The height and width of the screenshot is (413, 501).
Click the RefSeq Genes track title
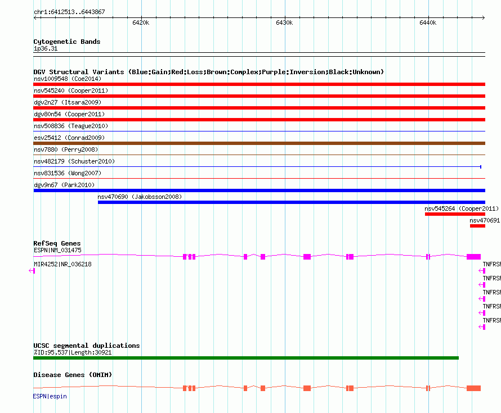click(57, 243)
